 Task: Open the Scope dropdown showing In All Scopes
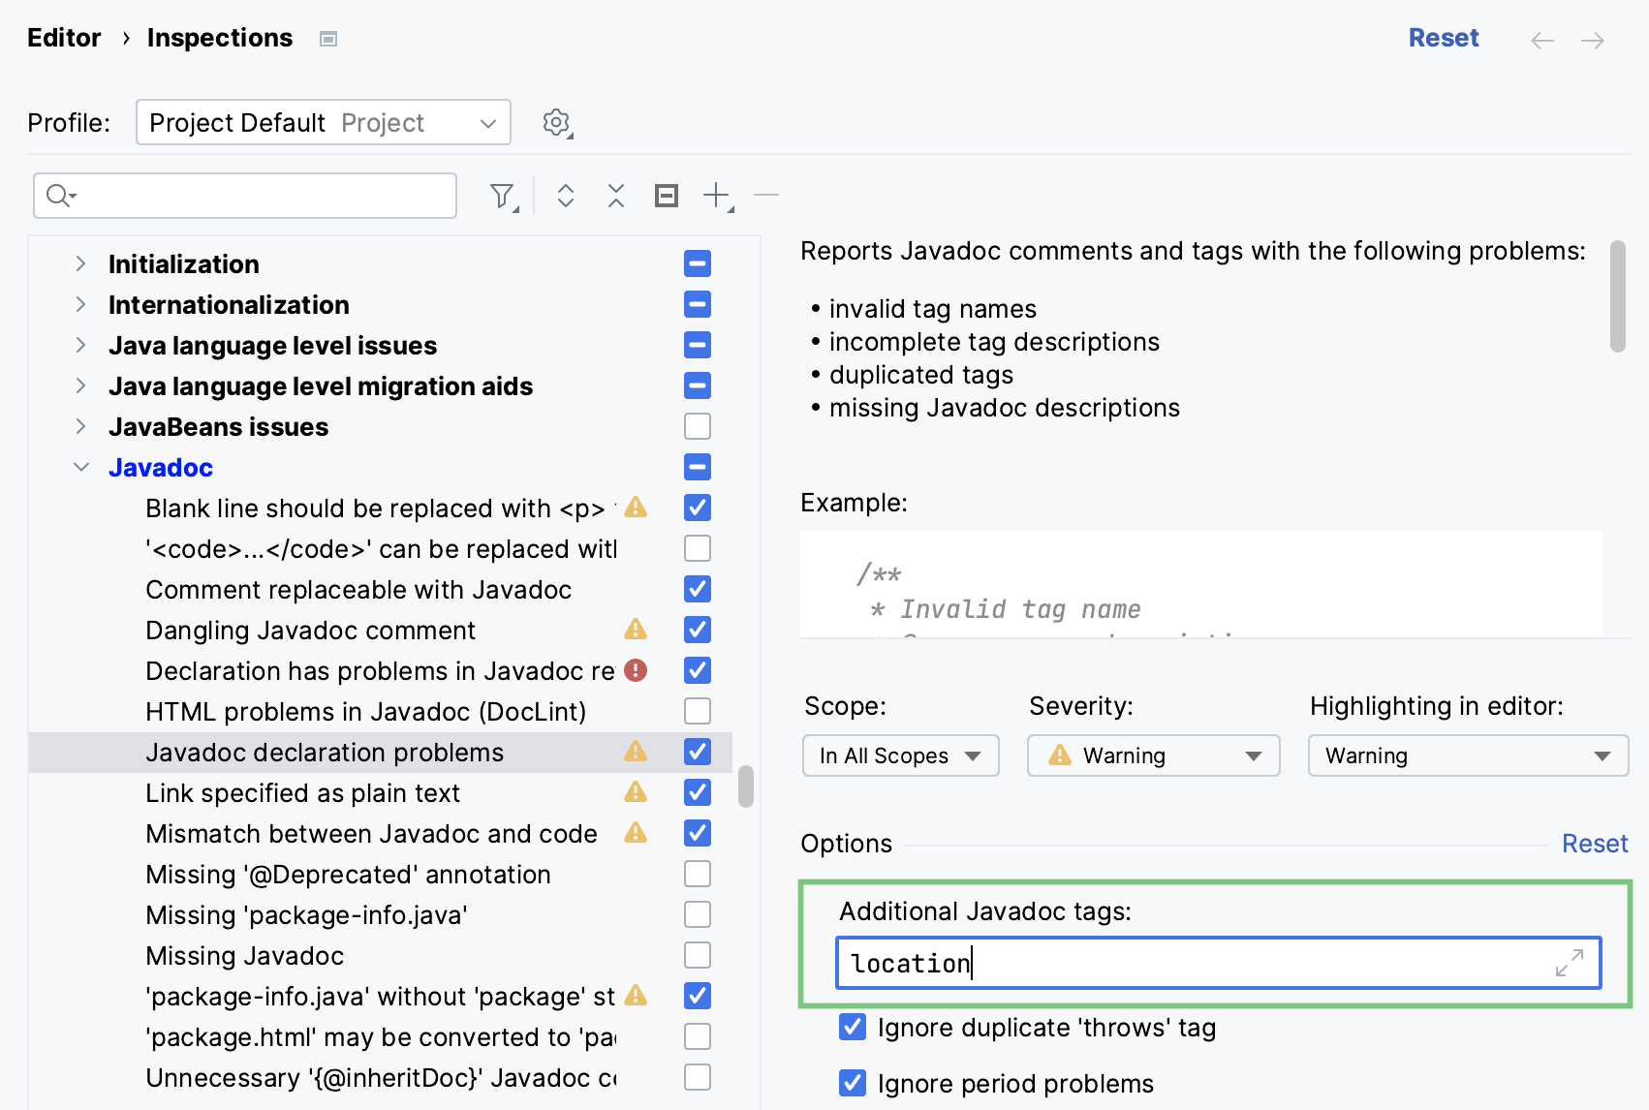899,755
